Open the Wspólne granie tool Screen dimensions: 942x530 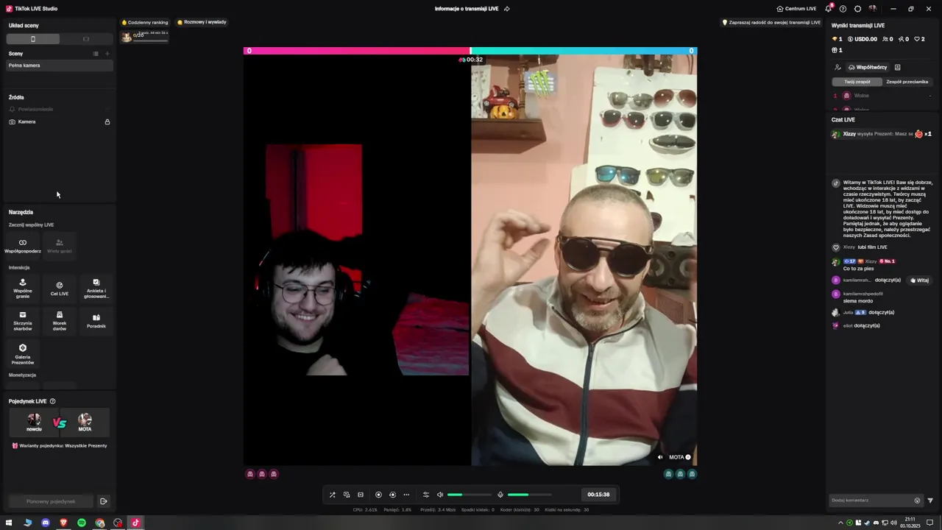[x=23, y=288]
